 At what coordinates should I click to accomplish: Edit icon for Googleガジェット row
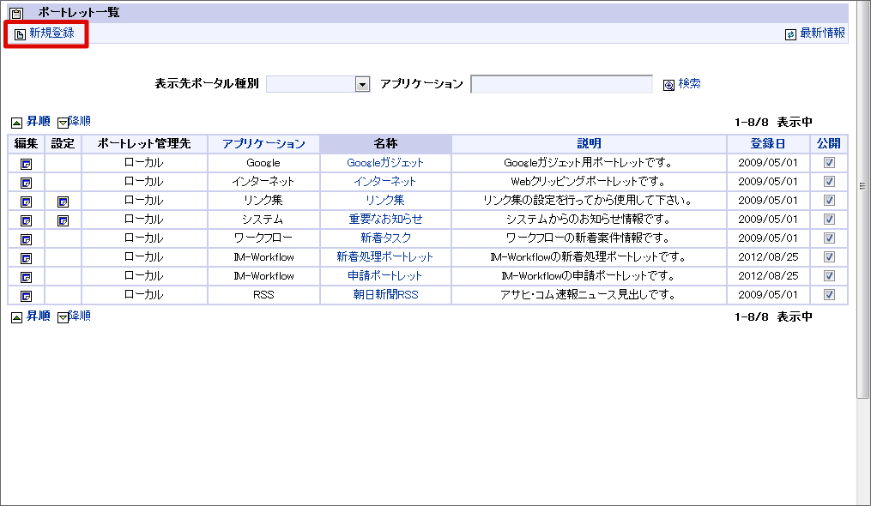click(26, 164)
